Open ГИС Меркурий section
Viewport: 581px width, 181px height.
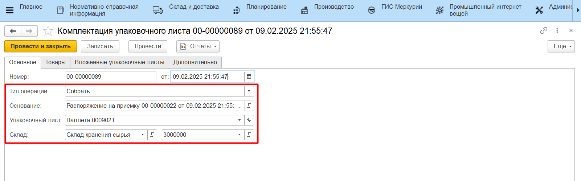click(x=402, y=7)
